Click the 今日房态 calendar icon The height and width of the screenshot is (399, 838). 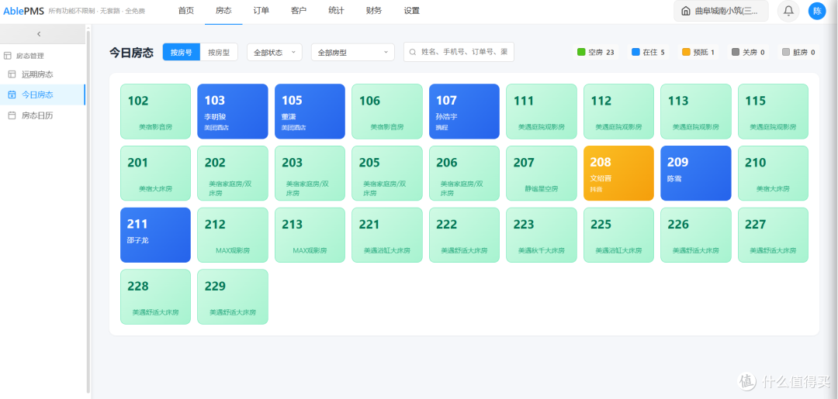pyautogui.click(x=12, y=95)
